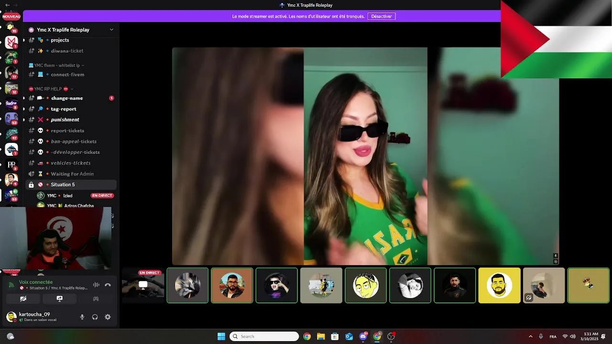Open Outlook from the taskbar
Image resolution: width=612 pixels, height=344 pixels.
pos(349,336)
